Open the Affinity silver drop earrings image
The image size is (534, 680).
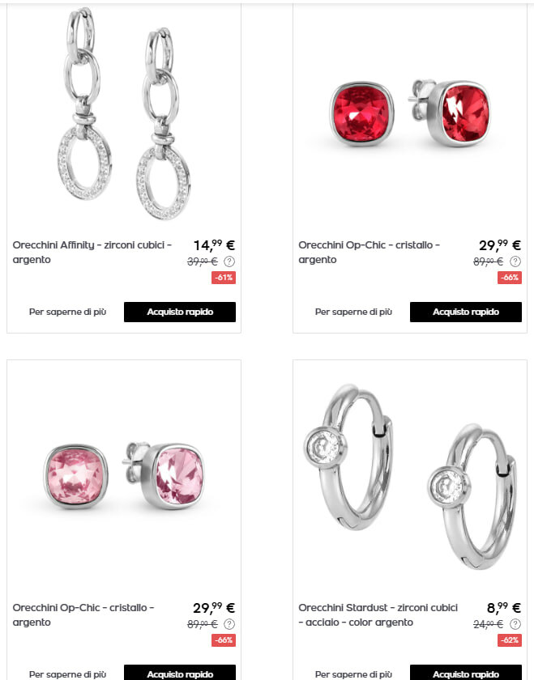pyautogui.click(x=124, y=113)
